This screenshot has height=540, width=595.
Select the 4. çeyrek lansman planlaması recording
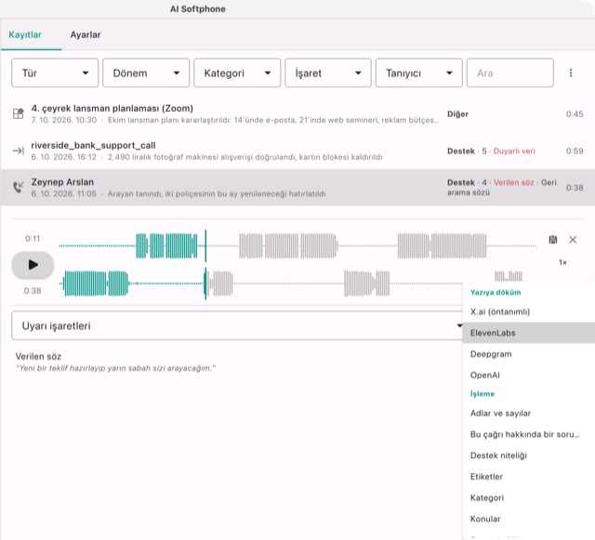(x=297, y=113)
